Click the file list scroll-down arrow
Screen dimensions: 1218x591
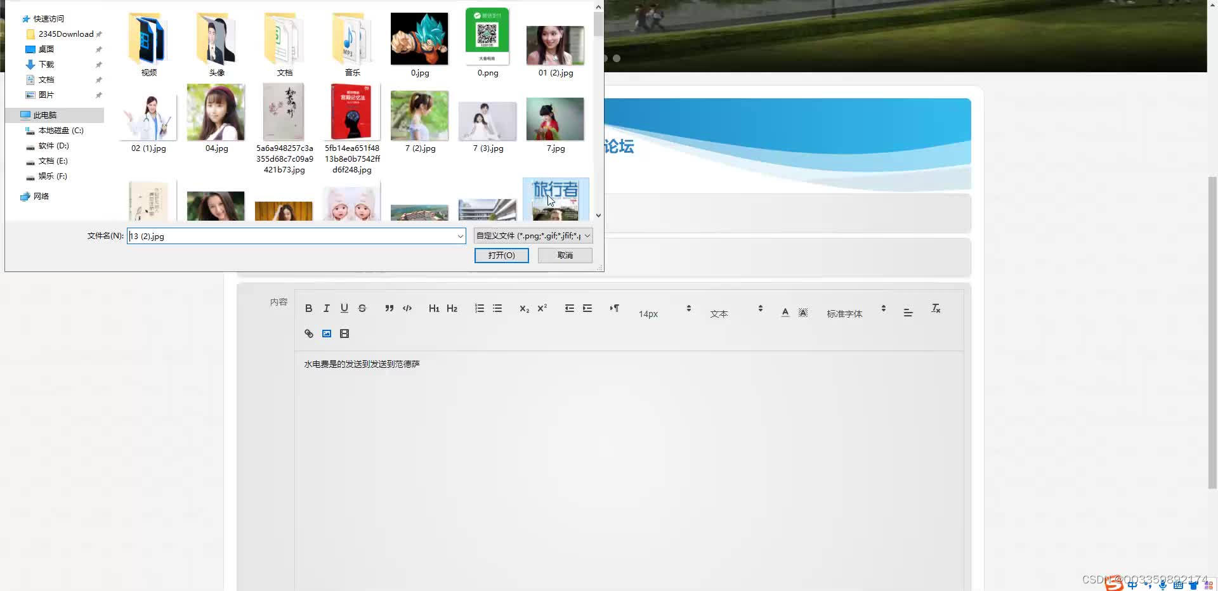pyautogui.click(x=598, y=216)
